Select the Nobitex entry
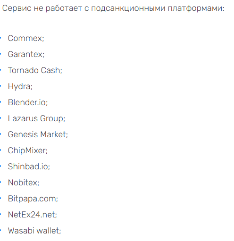 [x=24, y=183]
